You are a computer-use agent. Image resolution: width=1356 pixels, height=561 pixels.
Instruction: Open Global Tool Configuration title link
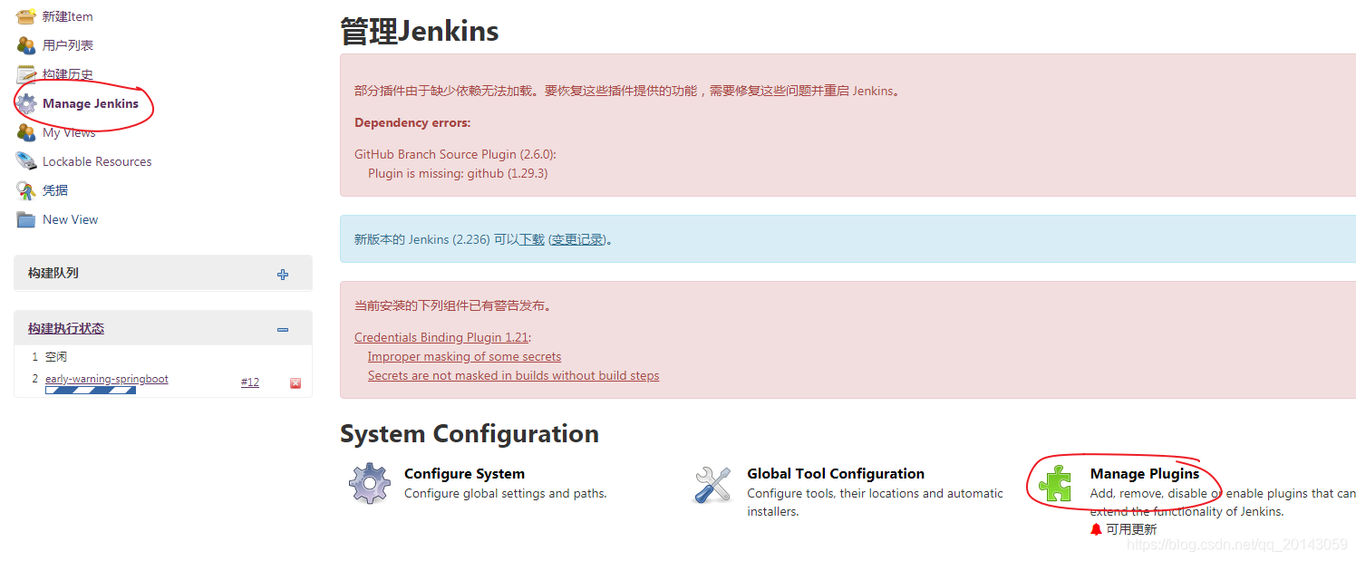[x=836, y=473]
